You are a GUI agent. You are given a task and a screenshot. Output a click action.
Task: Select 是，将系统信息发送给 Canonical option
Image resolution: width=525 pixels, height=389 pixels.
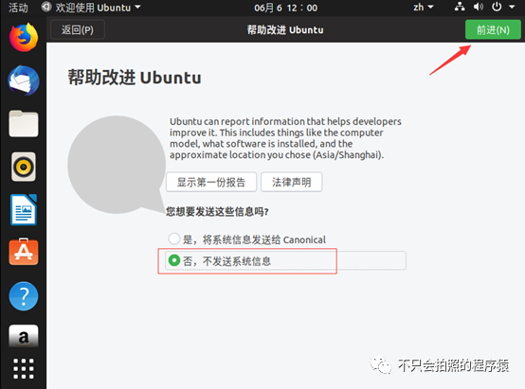tap(247, 239)
